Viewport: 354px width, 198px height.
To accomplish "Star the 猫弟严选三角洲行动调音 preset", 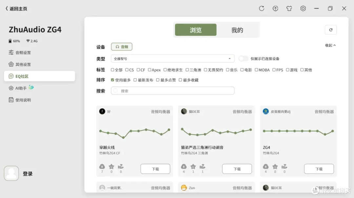I will [x=193, y=167].
